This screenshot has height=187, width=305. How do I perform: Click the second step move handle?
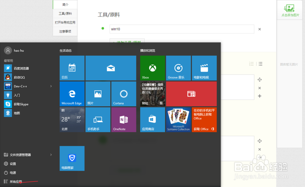260,141
